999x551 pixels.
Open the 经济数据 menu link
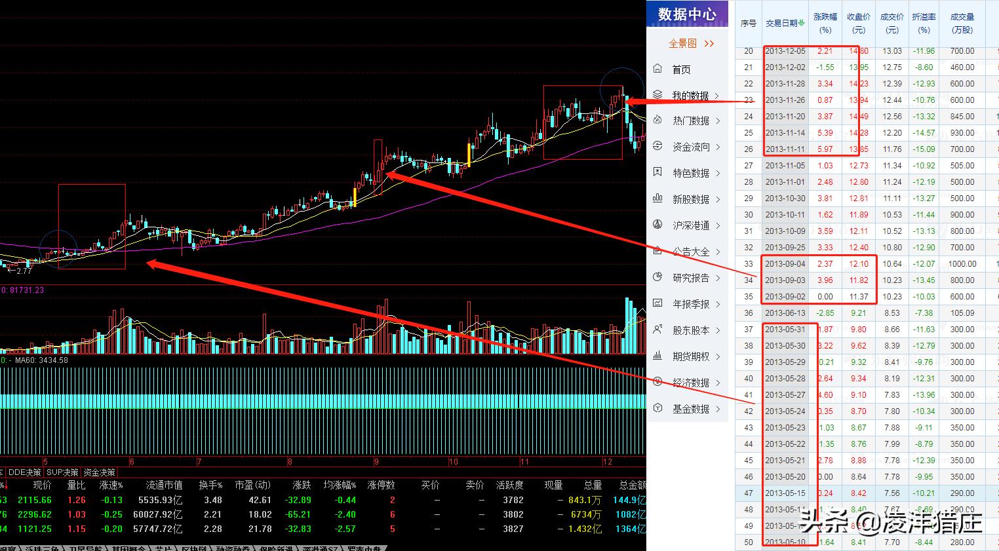[691, 383]
